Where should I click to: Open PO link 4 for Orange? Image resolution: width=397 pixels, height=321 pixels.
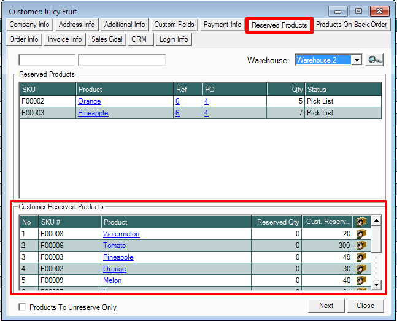[x=206, y=101]
